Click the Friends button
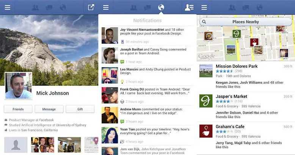295x155 pixels. tap(18, 109)
